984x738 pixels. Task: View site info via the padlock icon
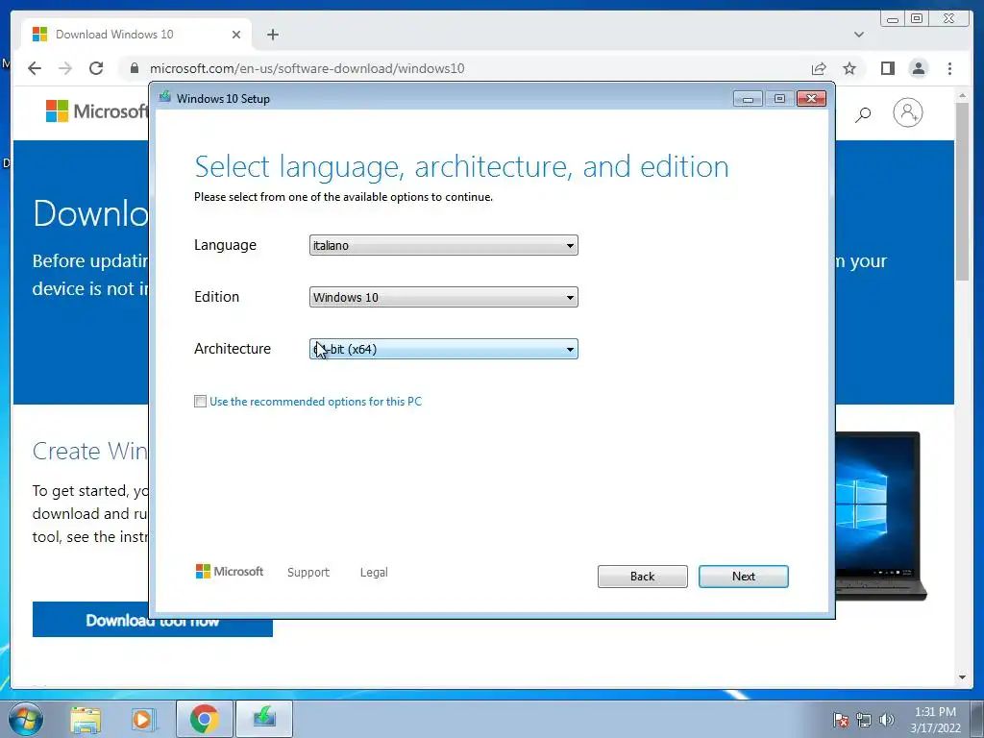[134, 68]
